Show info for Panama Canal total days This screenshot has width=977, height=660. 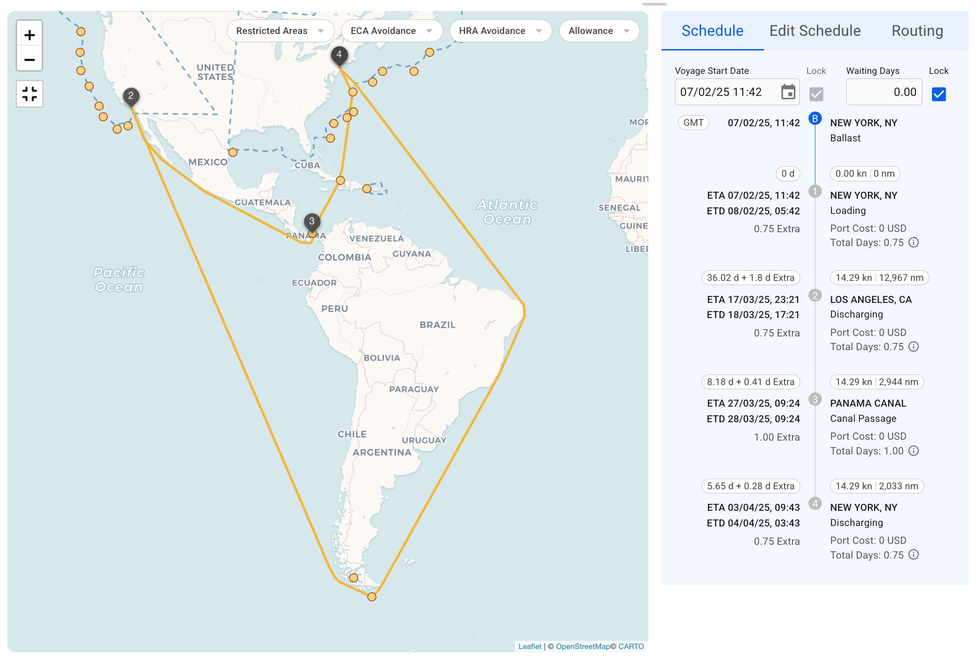(914, 451)
